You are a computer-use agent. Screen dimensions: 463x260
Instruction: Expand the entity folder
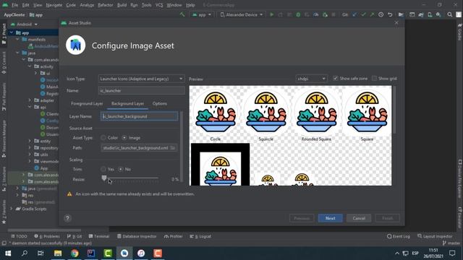(30, 141)
